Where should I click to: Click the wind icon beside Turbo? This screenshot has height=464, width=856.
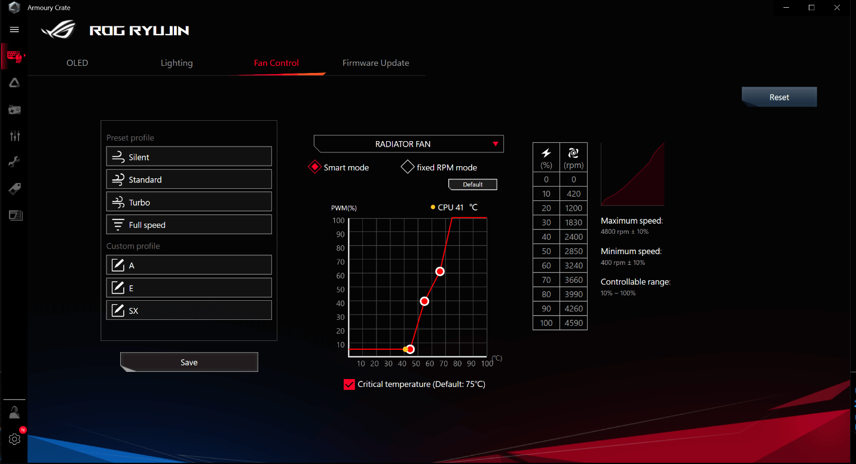click(118, 202)
